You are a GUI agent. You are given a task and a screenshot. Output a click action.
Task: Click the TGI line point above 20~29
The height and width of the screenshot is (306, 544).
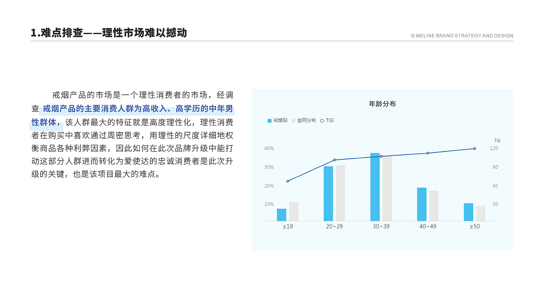334,160
